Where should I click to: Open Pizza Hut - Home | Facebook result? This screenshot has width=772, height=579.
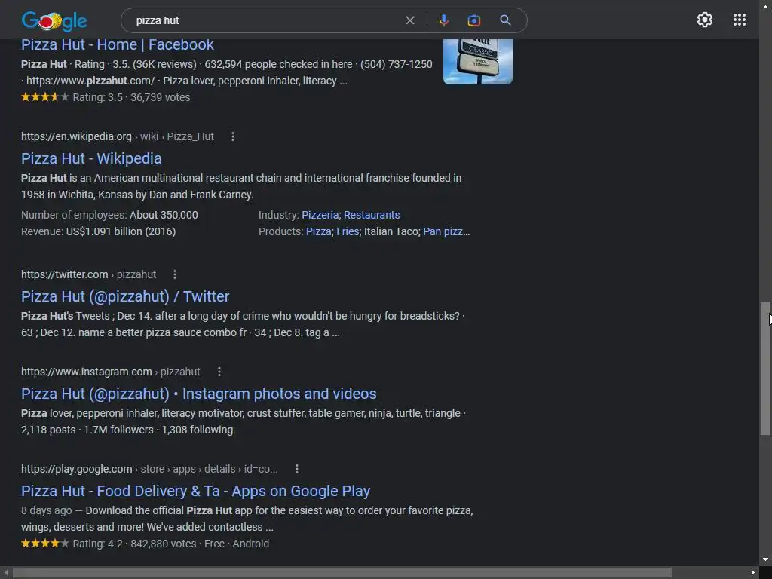[x=117, y=44]
